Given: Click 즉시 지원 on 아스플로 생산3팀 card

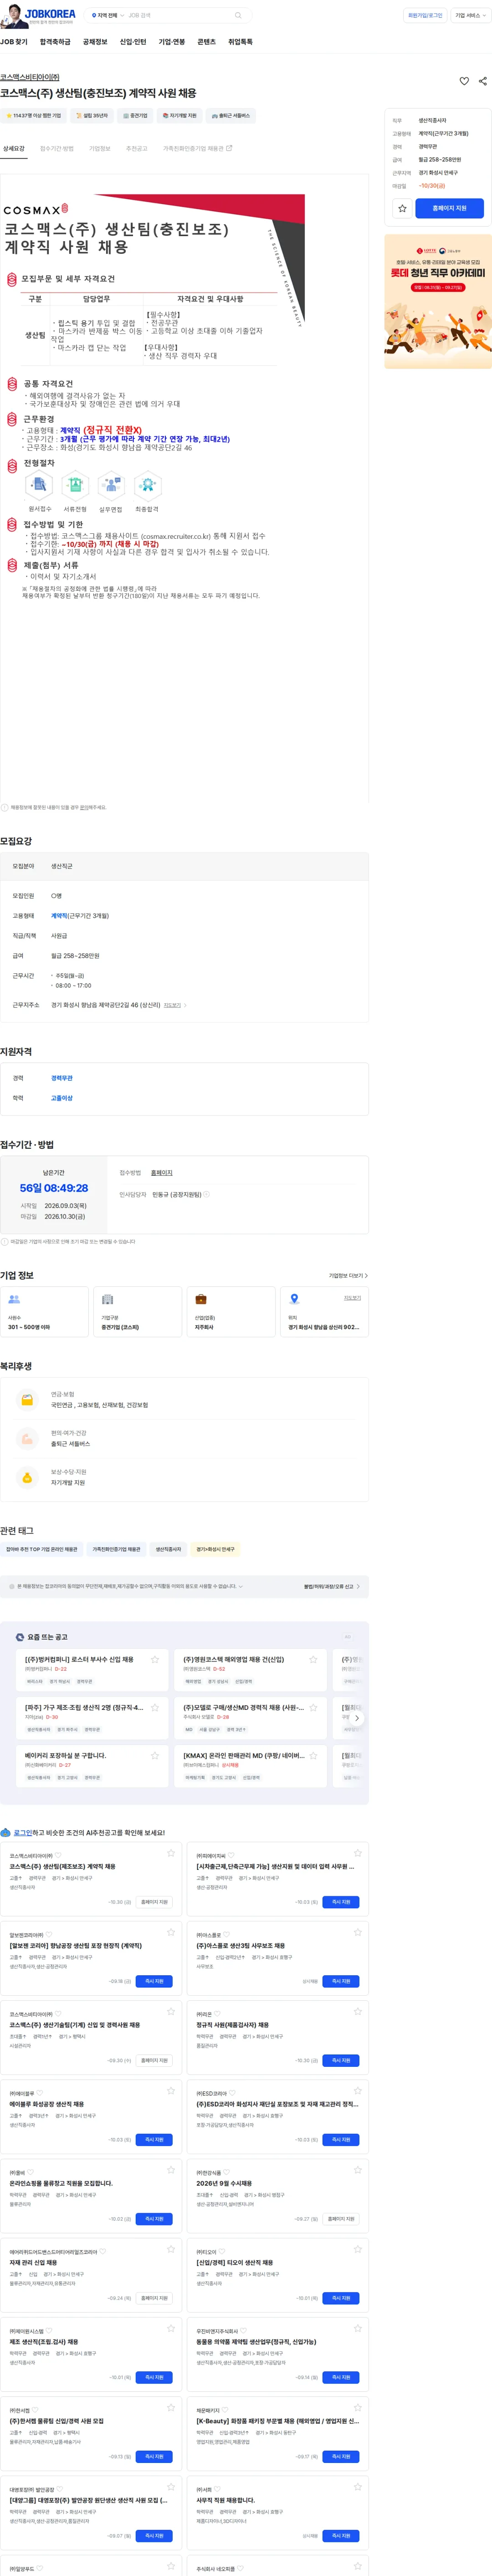Looking at the screenshot, I should [341, 1981].
